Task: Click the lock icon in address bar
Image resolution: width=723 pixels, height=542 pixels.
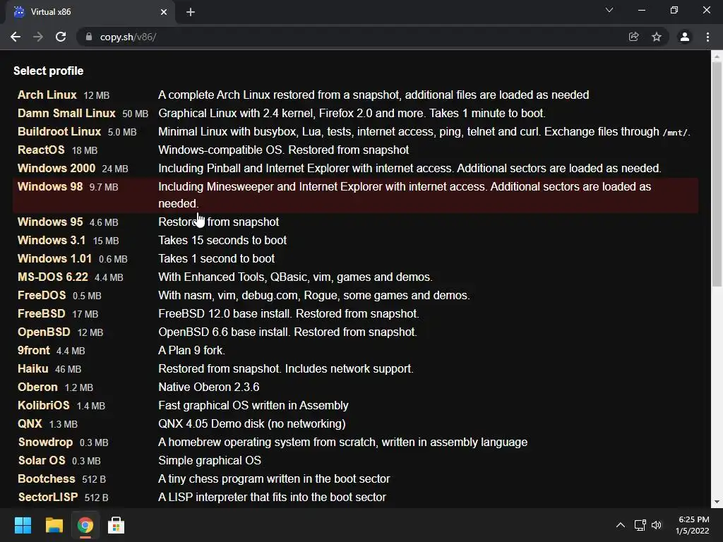Action: 89,37
